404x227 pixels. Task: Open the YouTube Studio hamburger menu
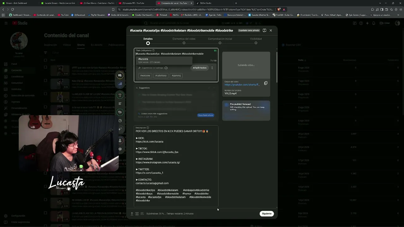[x=6, y=23]
